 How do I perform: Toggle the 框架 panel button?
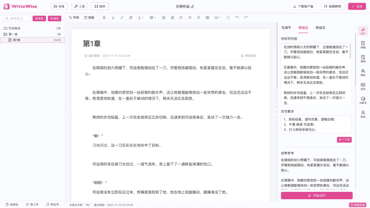pyautogui.click(x=100, y=6)
